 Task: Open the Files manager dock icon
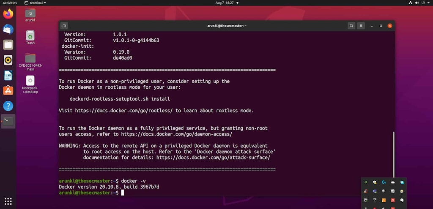8,45
